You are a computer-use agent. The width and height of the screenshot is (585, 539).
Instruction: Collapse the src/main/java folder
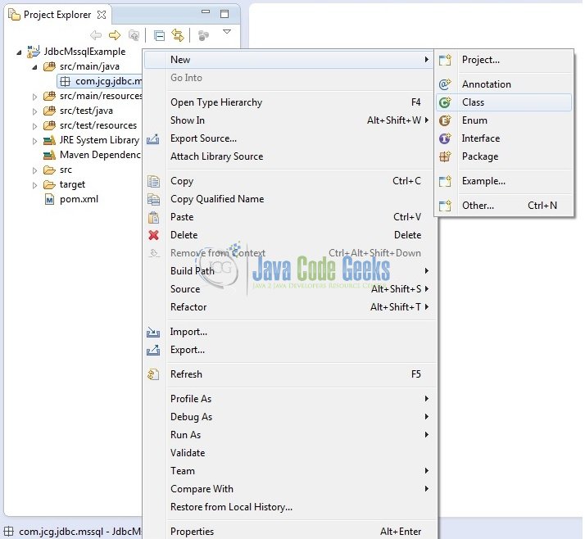click(x=34, y=67)
